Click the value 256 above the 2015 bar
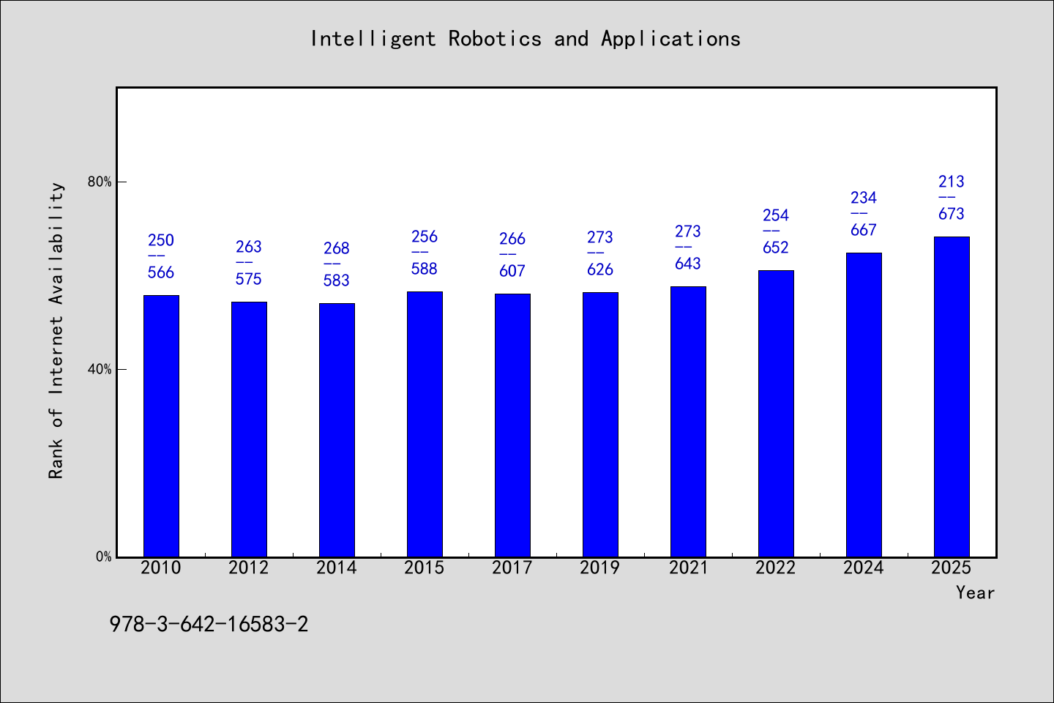 [x=425, y=237]
